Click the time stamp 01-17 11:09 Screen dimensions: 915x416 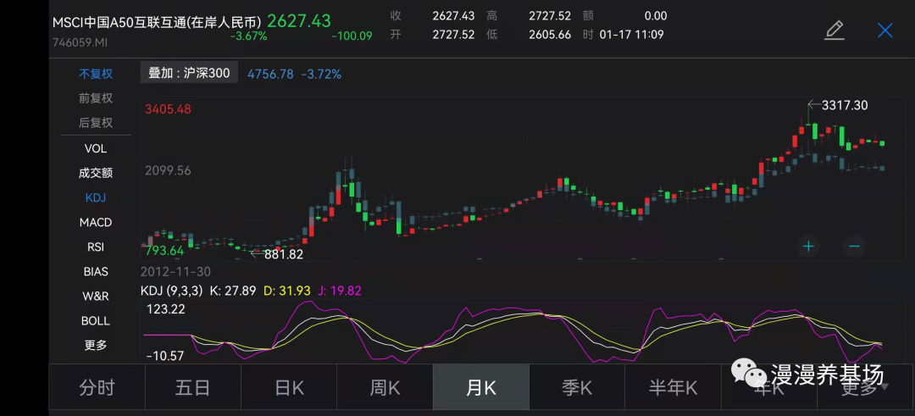pyautogui.click(x=631, y=35)
